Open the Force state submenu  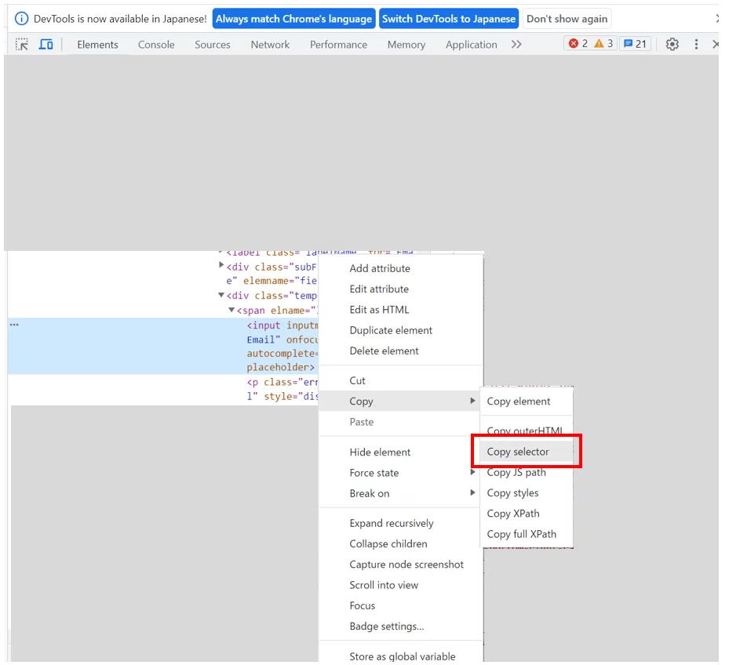[374, 473]
